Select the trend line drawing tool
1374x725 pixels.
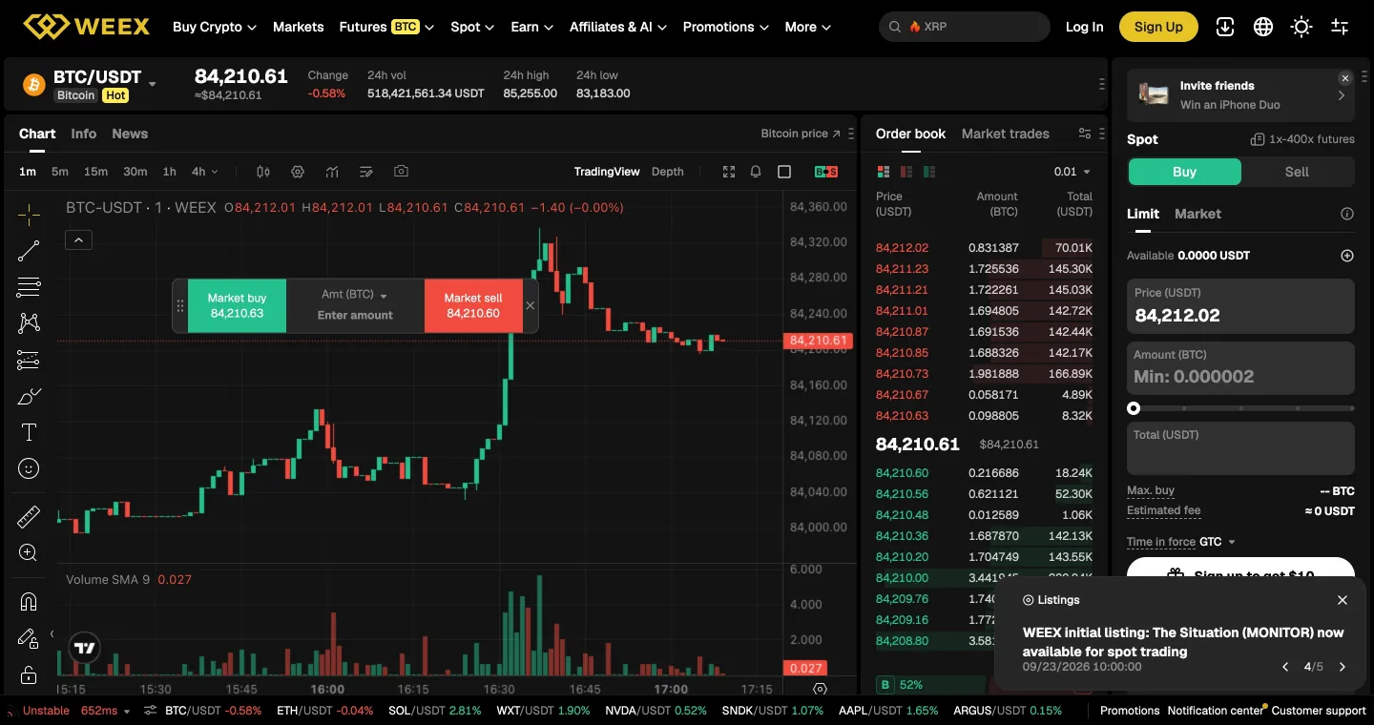(x=29, y=251)
